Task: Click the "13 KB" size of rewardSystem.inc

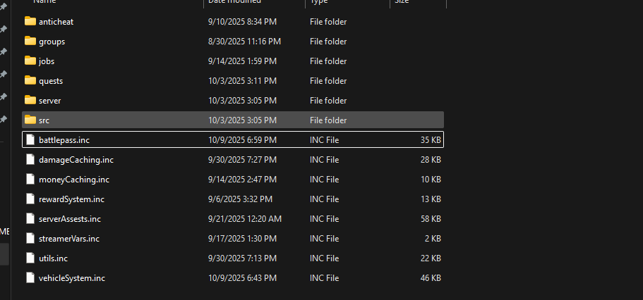Action: [x=431, y=199]
